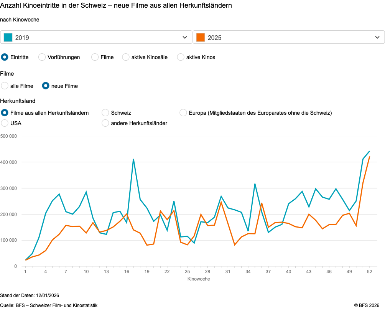Image resolution: width=385 pixels, height=312 pixels.
Task: Select the Eintritte radio button
Action: tap(5, 57)
